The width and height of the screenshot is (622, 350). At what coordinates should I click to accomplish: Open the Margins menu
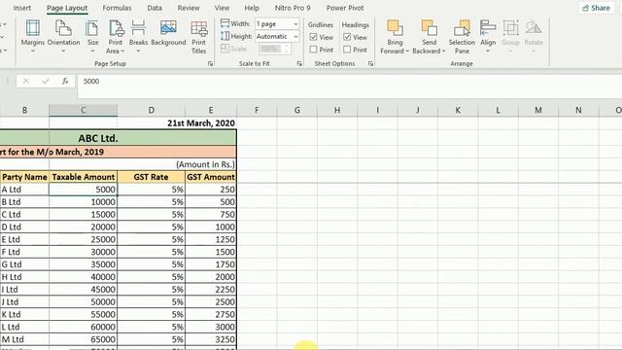(x=32, y=37)
